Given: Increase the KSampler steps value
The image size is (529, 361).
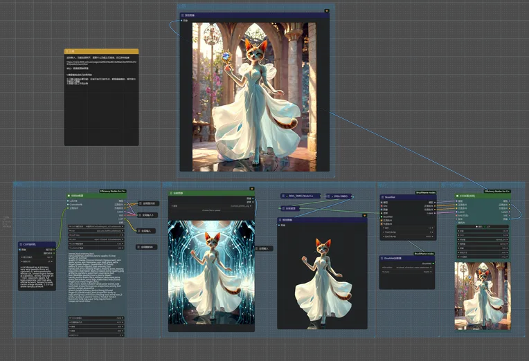Looking at the screenshot, I should coord(507,231).
